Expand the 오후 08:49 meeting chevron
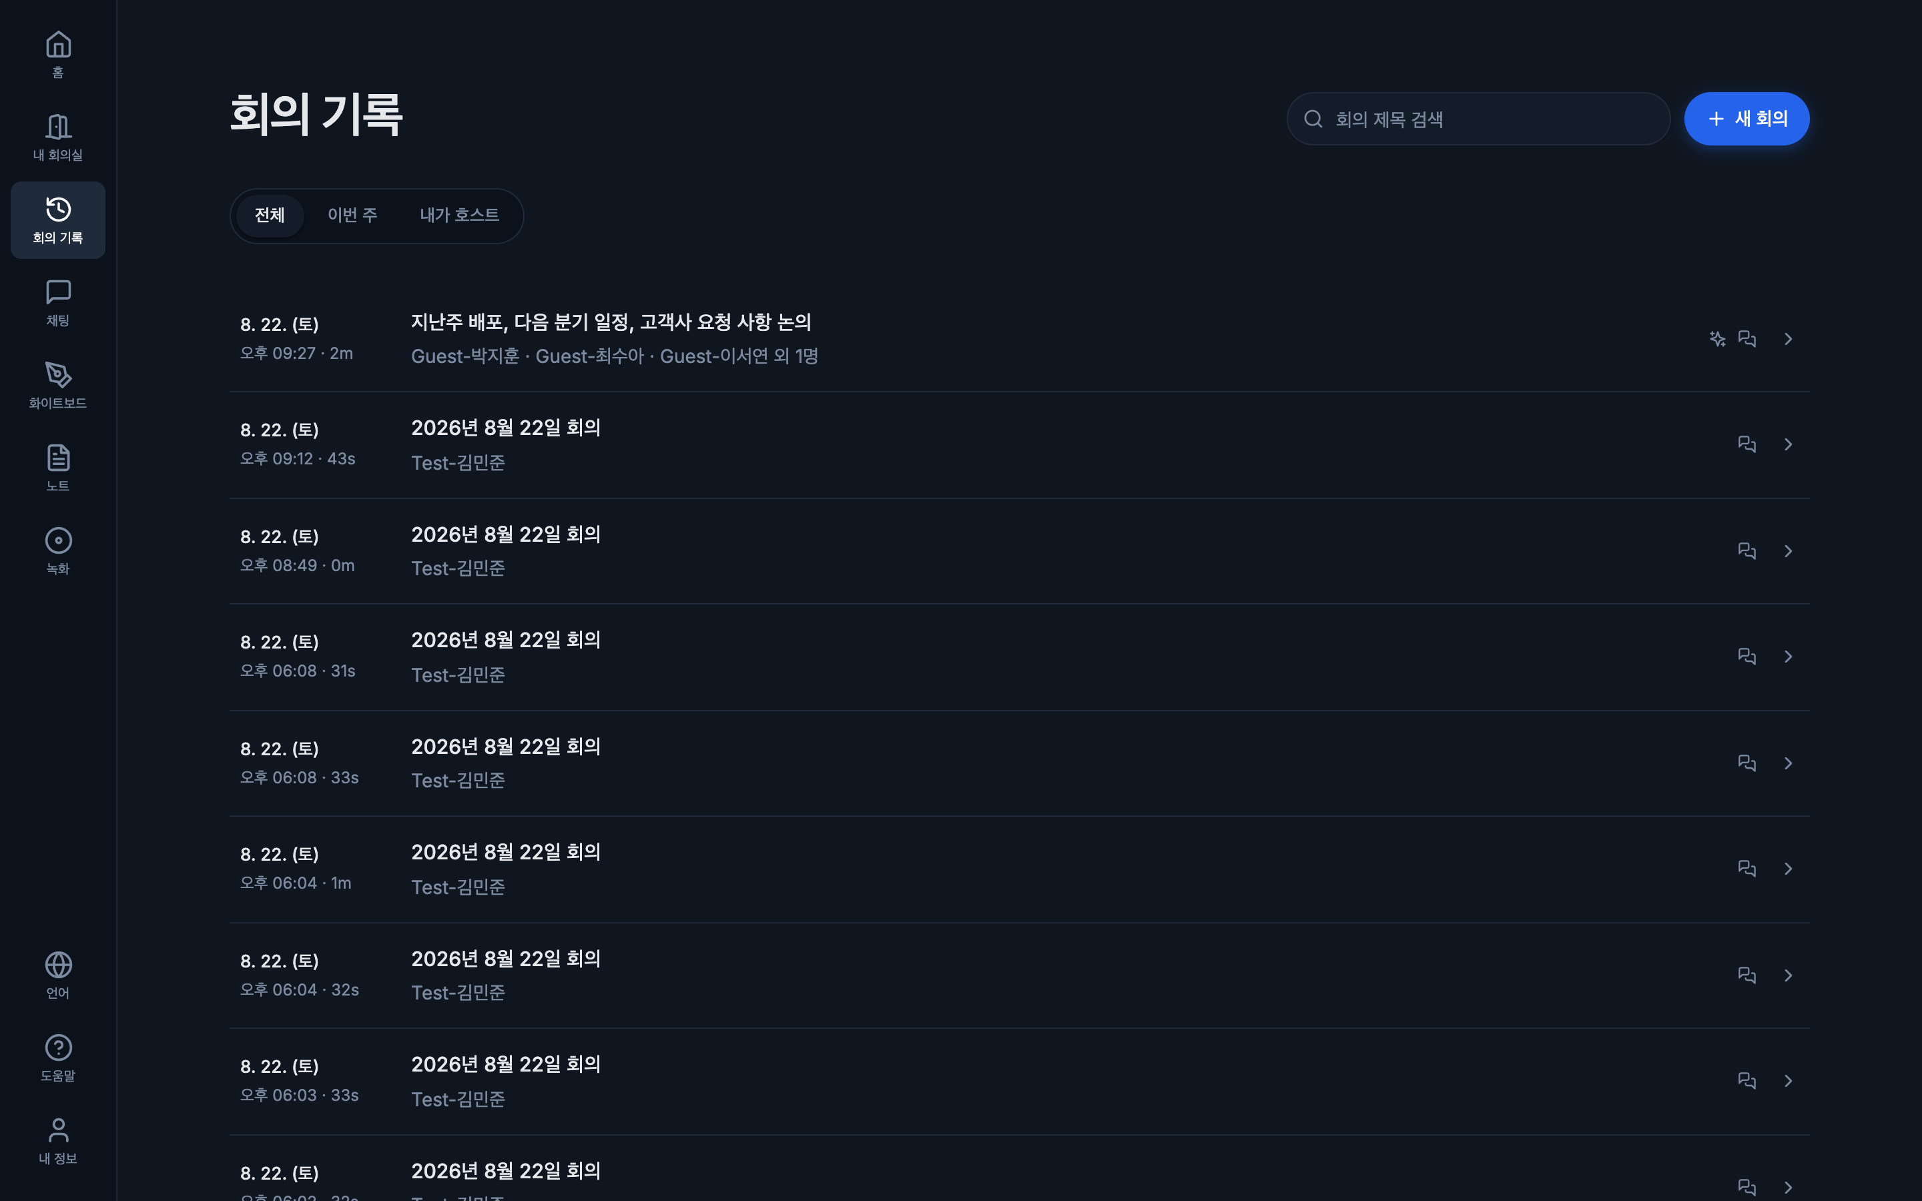Viewport: 1922px width, 1201px height. tap(1788, 551)
